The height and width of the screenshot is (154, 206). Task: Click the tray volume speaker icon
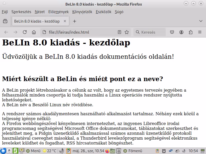pos(184,151)
